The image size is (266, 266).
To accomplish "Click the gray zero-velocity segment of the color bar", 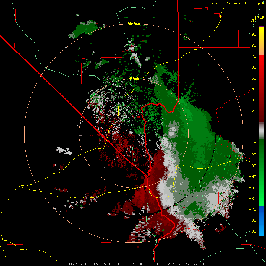I will [261, 131].
